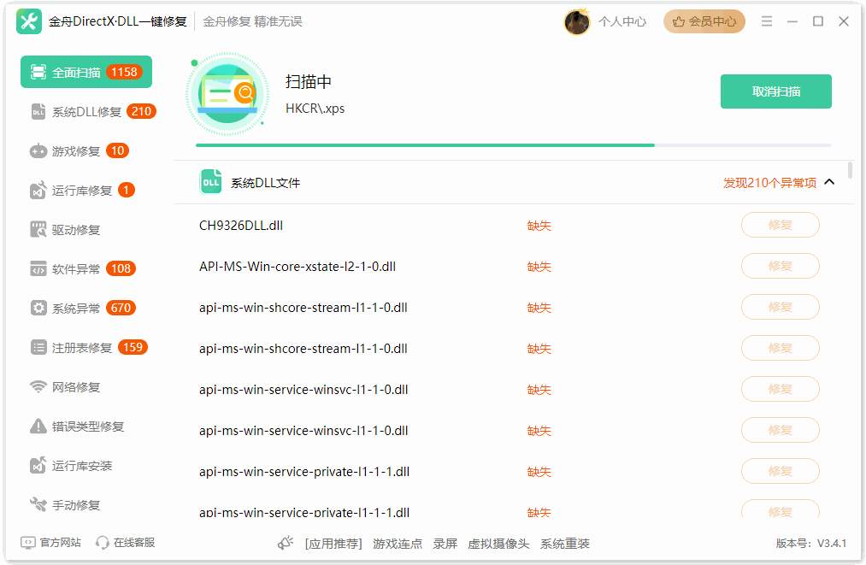Repair API-MS-Win-core-xstate-l2-1-0.dll with 修复
Viewport: 866px width, 565px height.
780,266
